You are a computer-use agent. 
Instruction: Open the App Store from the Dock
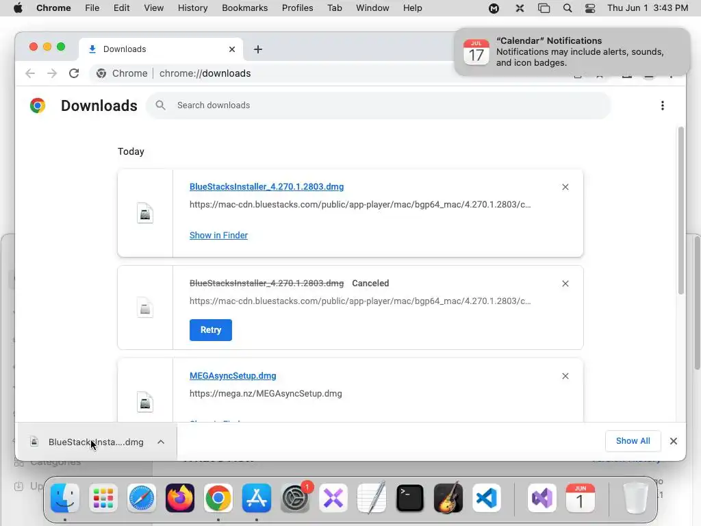tap(257, 498)
